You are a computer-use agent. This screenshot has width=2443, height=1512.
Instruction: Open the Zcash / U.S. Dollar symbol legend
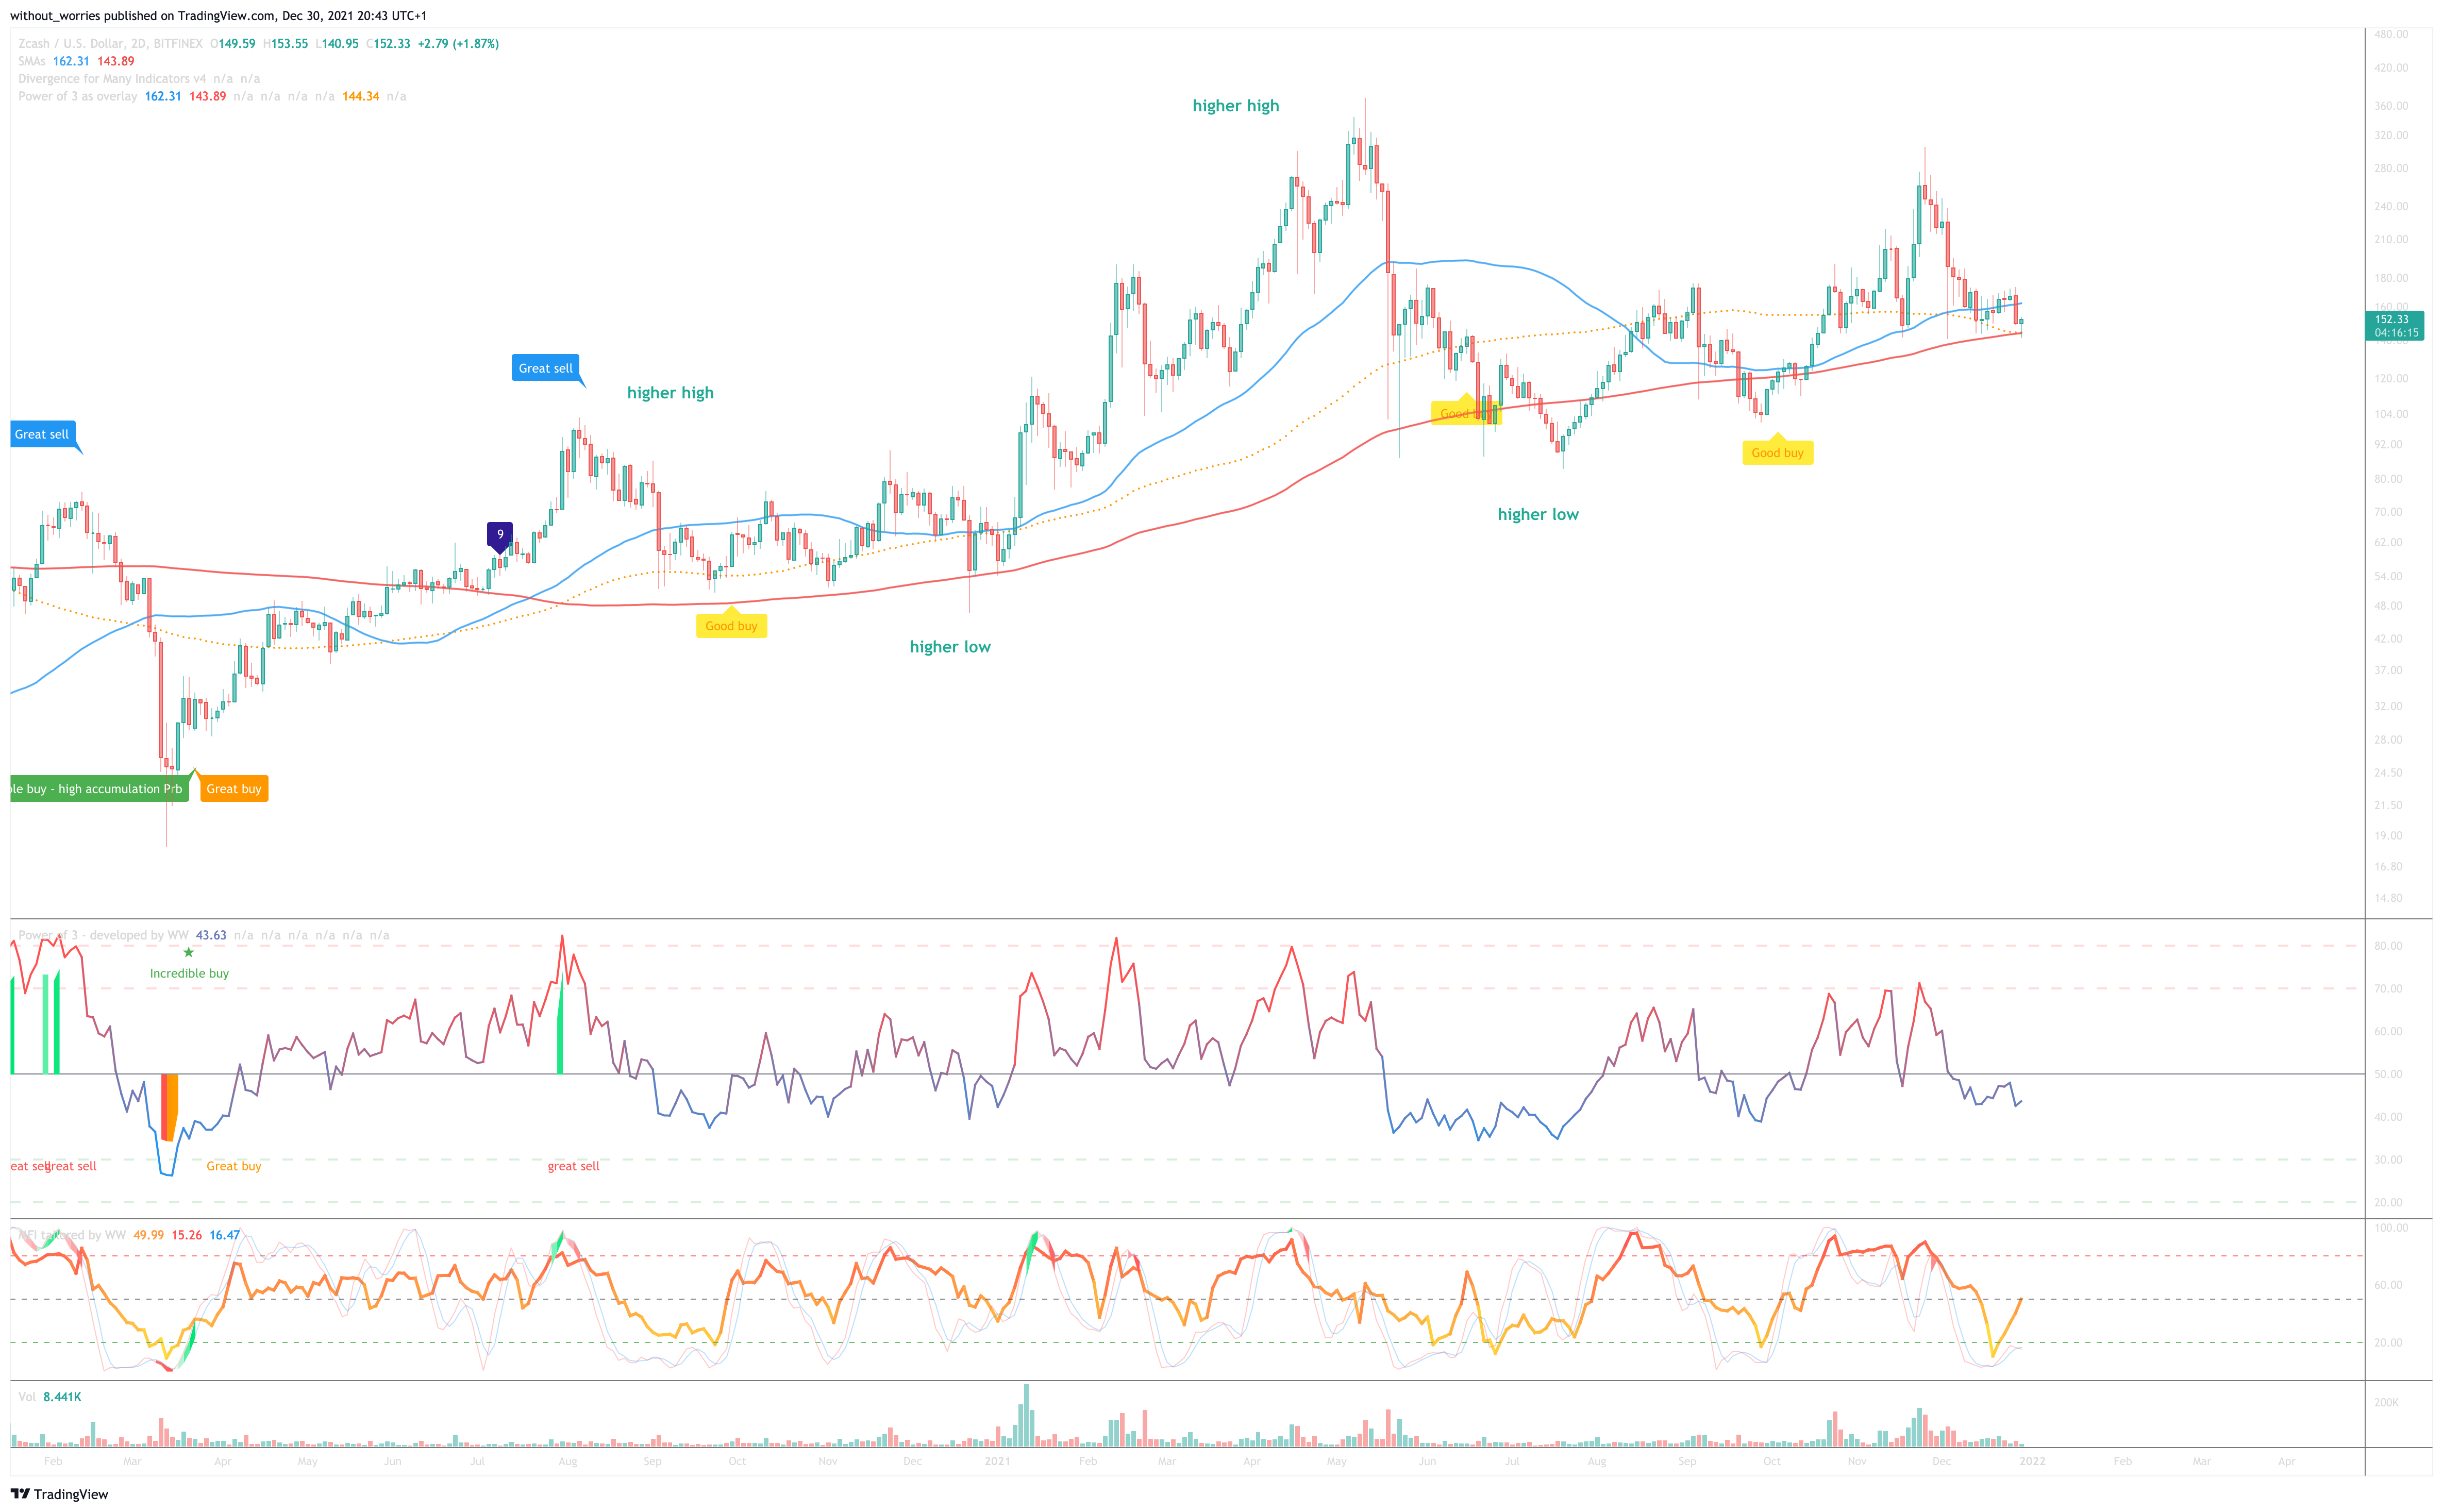[x=110, y=44]
